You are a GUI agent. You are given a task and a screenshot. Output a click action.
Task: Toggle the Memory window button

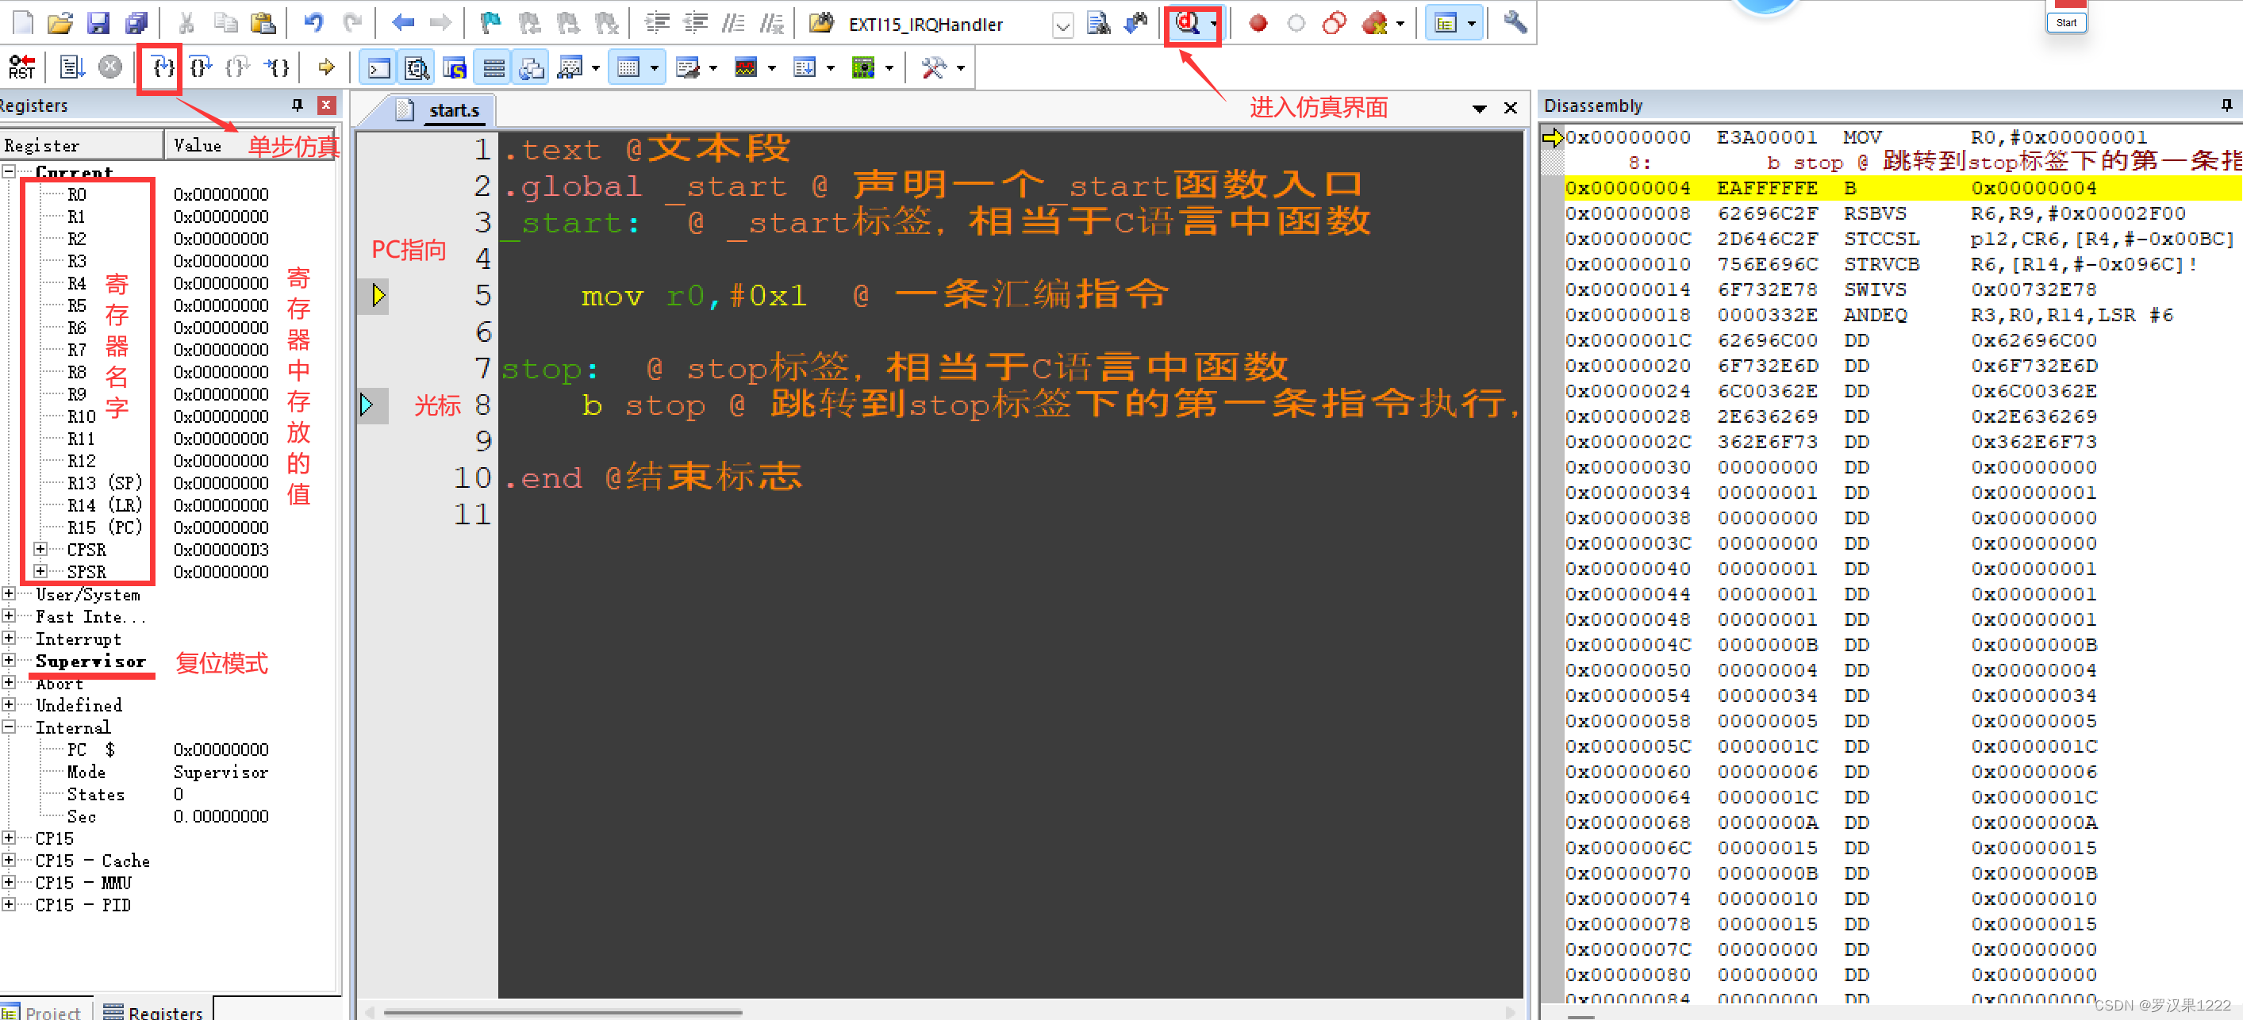click(x=628, y=67)
